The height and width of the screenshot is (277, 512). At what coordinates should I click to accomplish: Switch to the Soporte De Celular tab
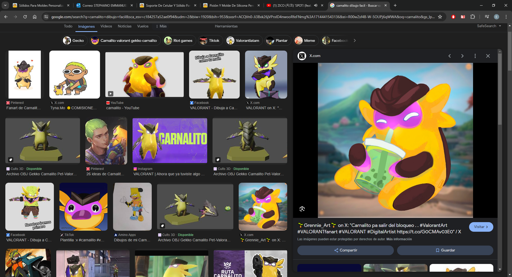pos(168,5)
